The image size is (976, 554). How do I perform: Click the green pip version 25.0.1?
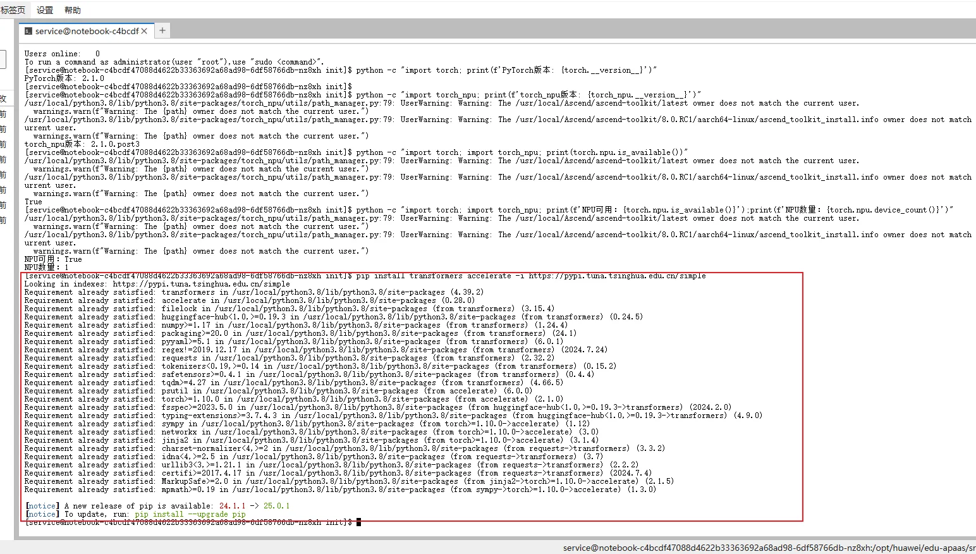coord(277,506)
